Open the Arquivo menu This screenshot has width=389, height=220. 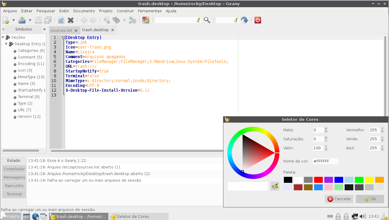pos(10,11)
